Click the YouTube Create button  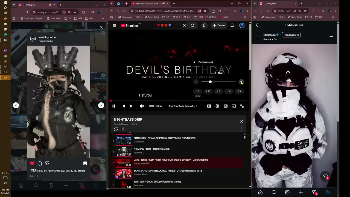point(219,25)
